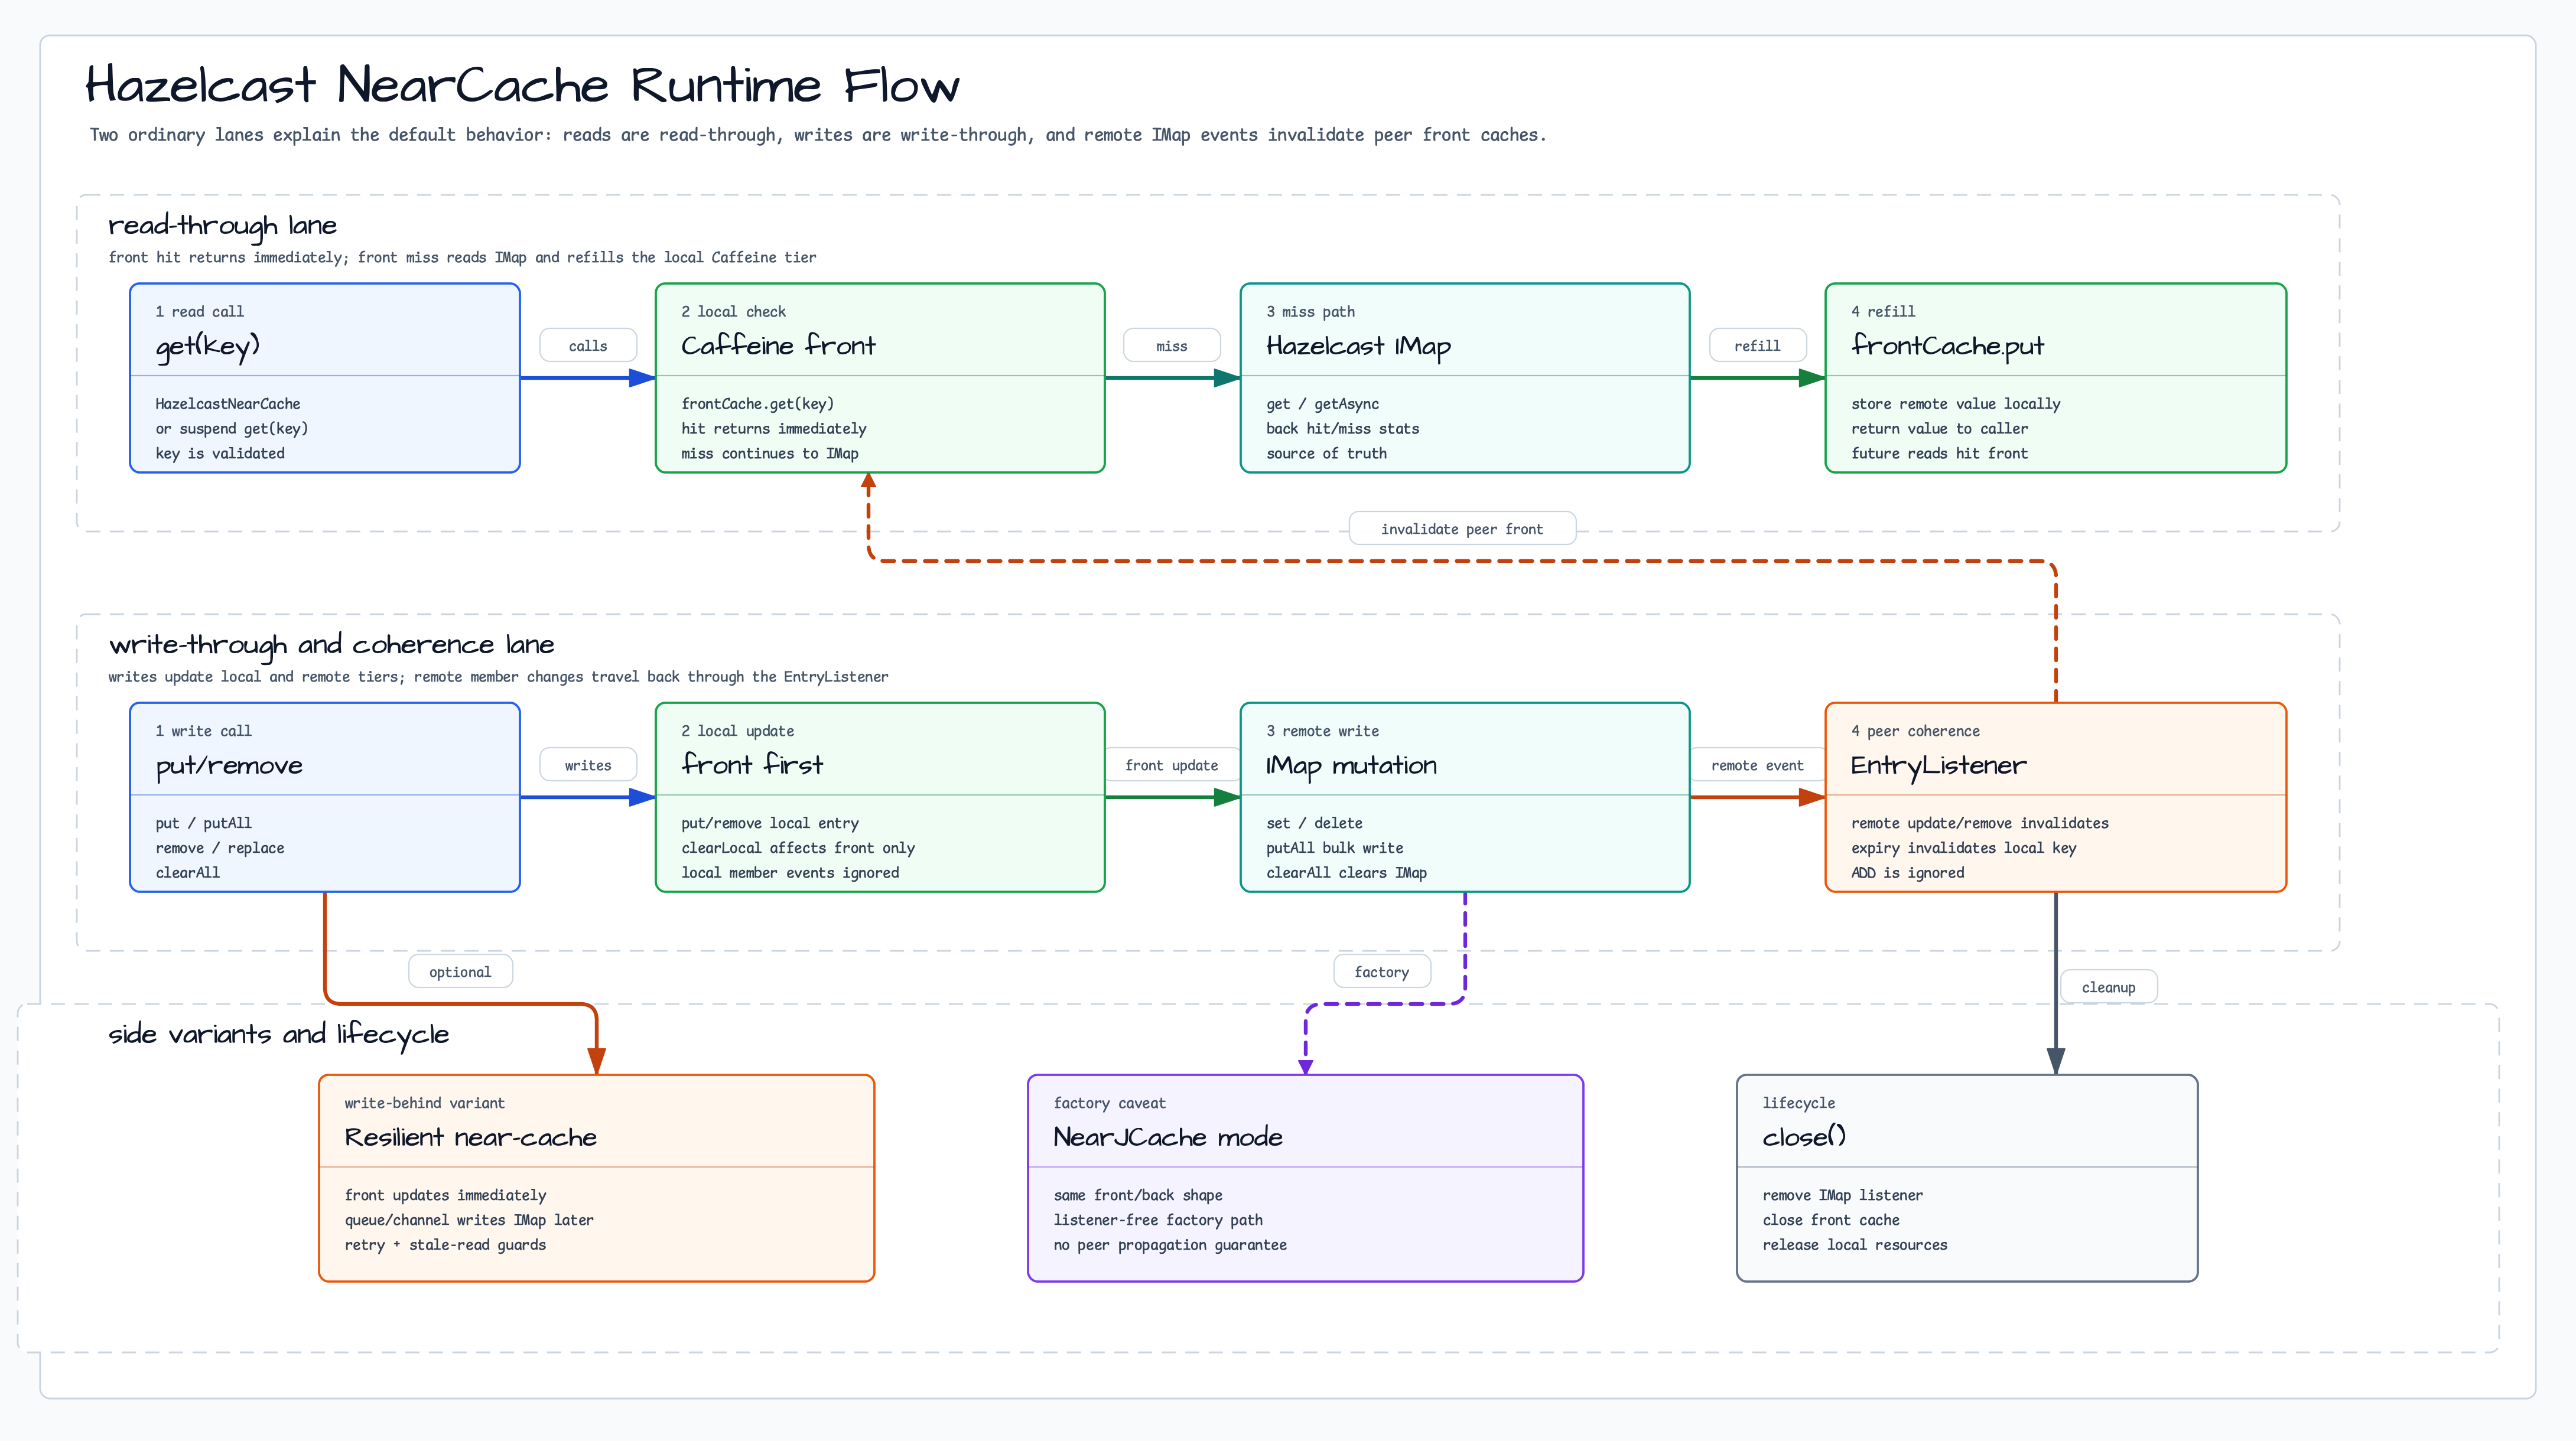Click the 'miss' edge label
The image size is (2576, 1441).
click(x=1172, y=345)
